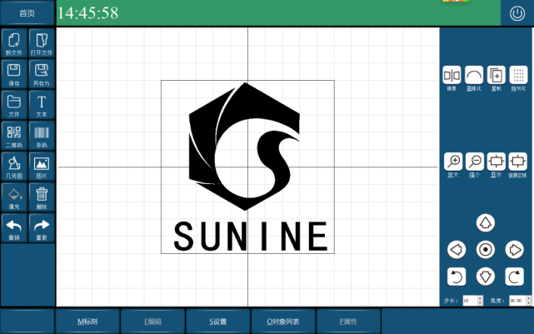Click the 角度 angle field
Image resolution: width=534 pixels, height=334 pixels.
pyautogui.click(x=517, y=301)
